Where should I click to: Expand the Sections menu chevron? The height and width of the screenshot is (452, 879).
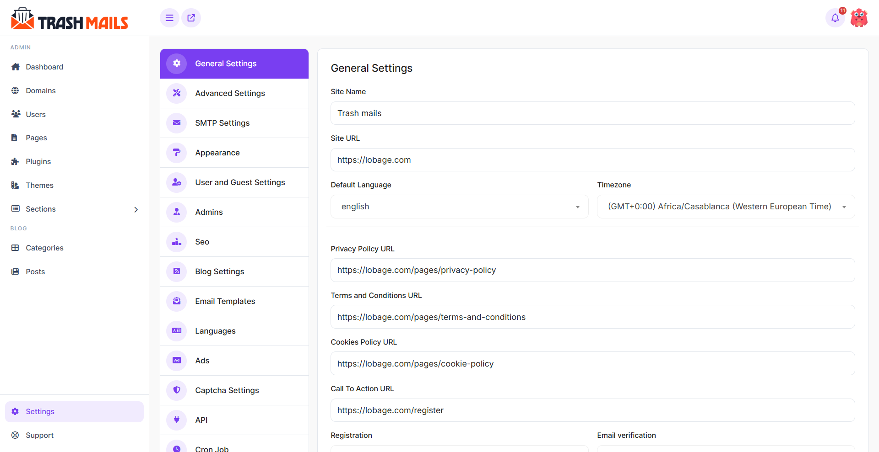(136, 209)
